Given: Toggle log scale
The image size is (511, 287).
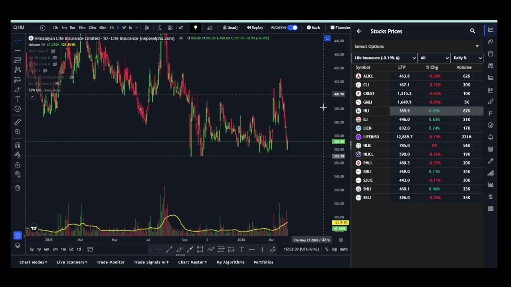Looking at the screenshot, I should point(334,249).
